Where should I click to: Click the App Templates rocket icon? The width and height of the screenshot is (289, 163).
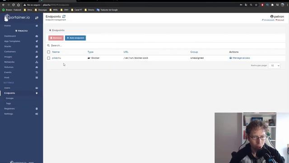point(37,41)
